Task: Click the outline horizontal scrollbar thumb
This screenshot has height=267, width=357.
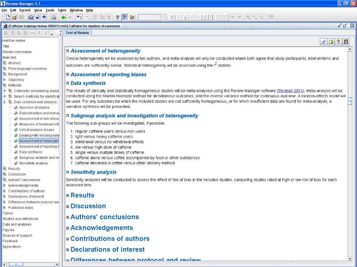Action: click(16, 265)
